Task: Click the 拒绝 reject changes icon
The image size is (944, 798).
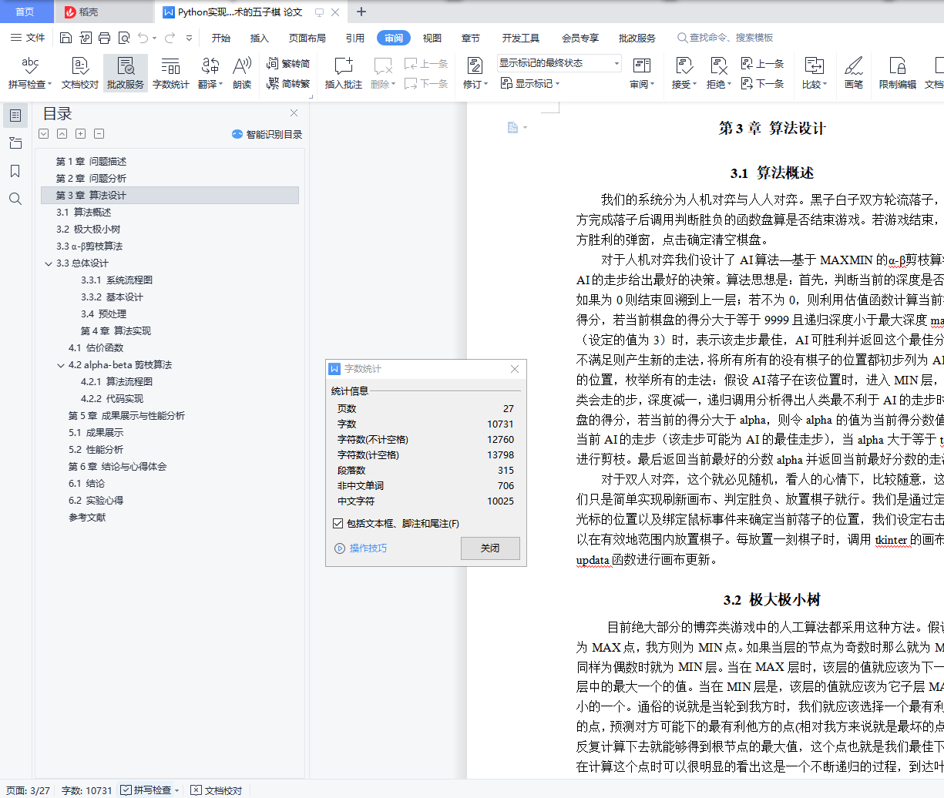Action: tap(718, 66)
